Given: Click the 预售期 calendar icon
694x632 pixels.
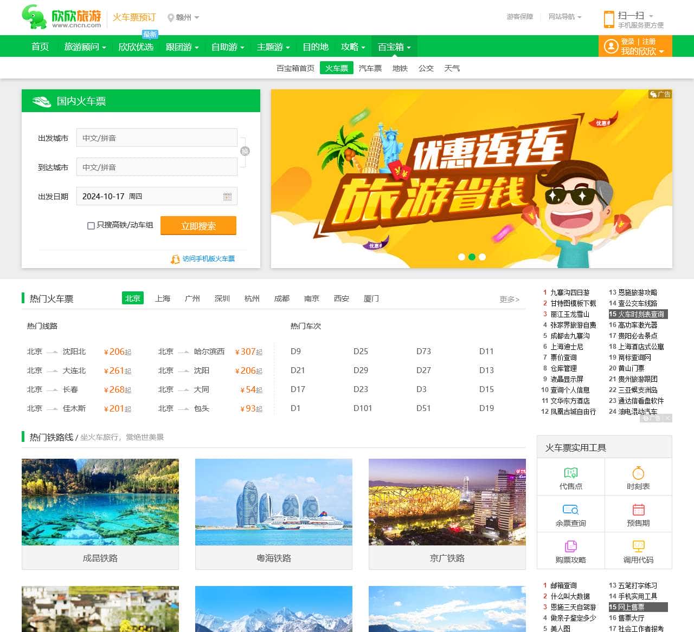Looking at the screenshot, I should (638, 510).
